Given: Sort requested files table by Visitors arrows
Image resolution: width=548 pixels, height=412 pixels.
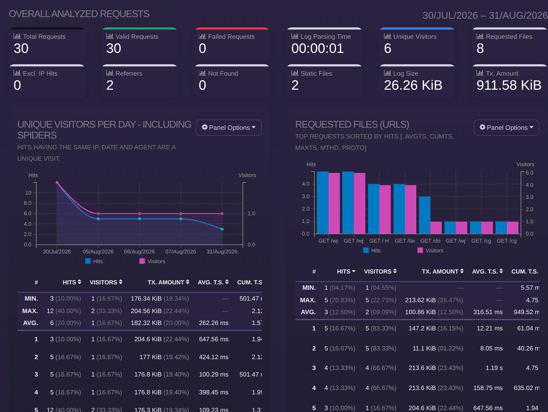Looking at the screenshot, I should point(395,271).
